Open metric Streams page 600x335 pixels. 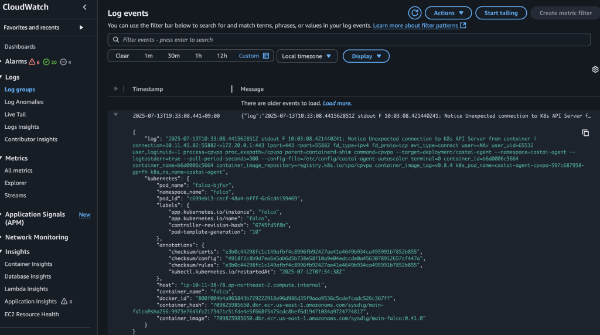coord(15,196)
